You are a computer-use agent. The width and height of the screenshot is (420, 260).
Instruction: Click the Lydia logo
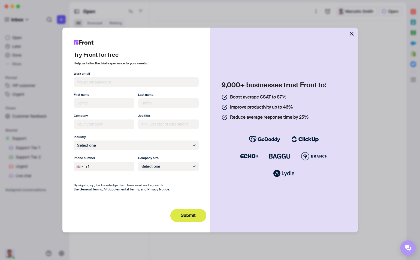(x=284, y=173)
